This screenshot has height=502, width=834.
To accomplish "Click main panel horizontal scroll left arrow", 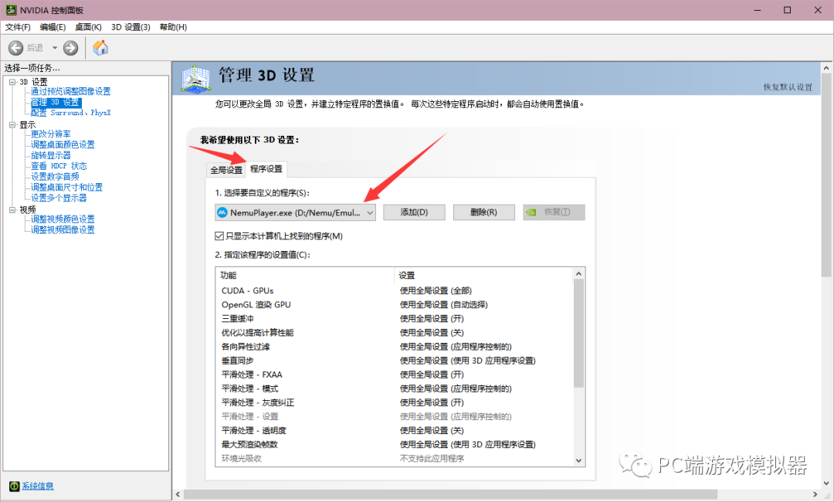I will point(178,494).
